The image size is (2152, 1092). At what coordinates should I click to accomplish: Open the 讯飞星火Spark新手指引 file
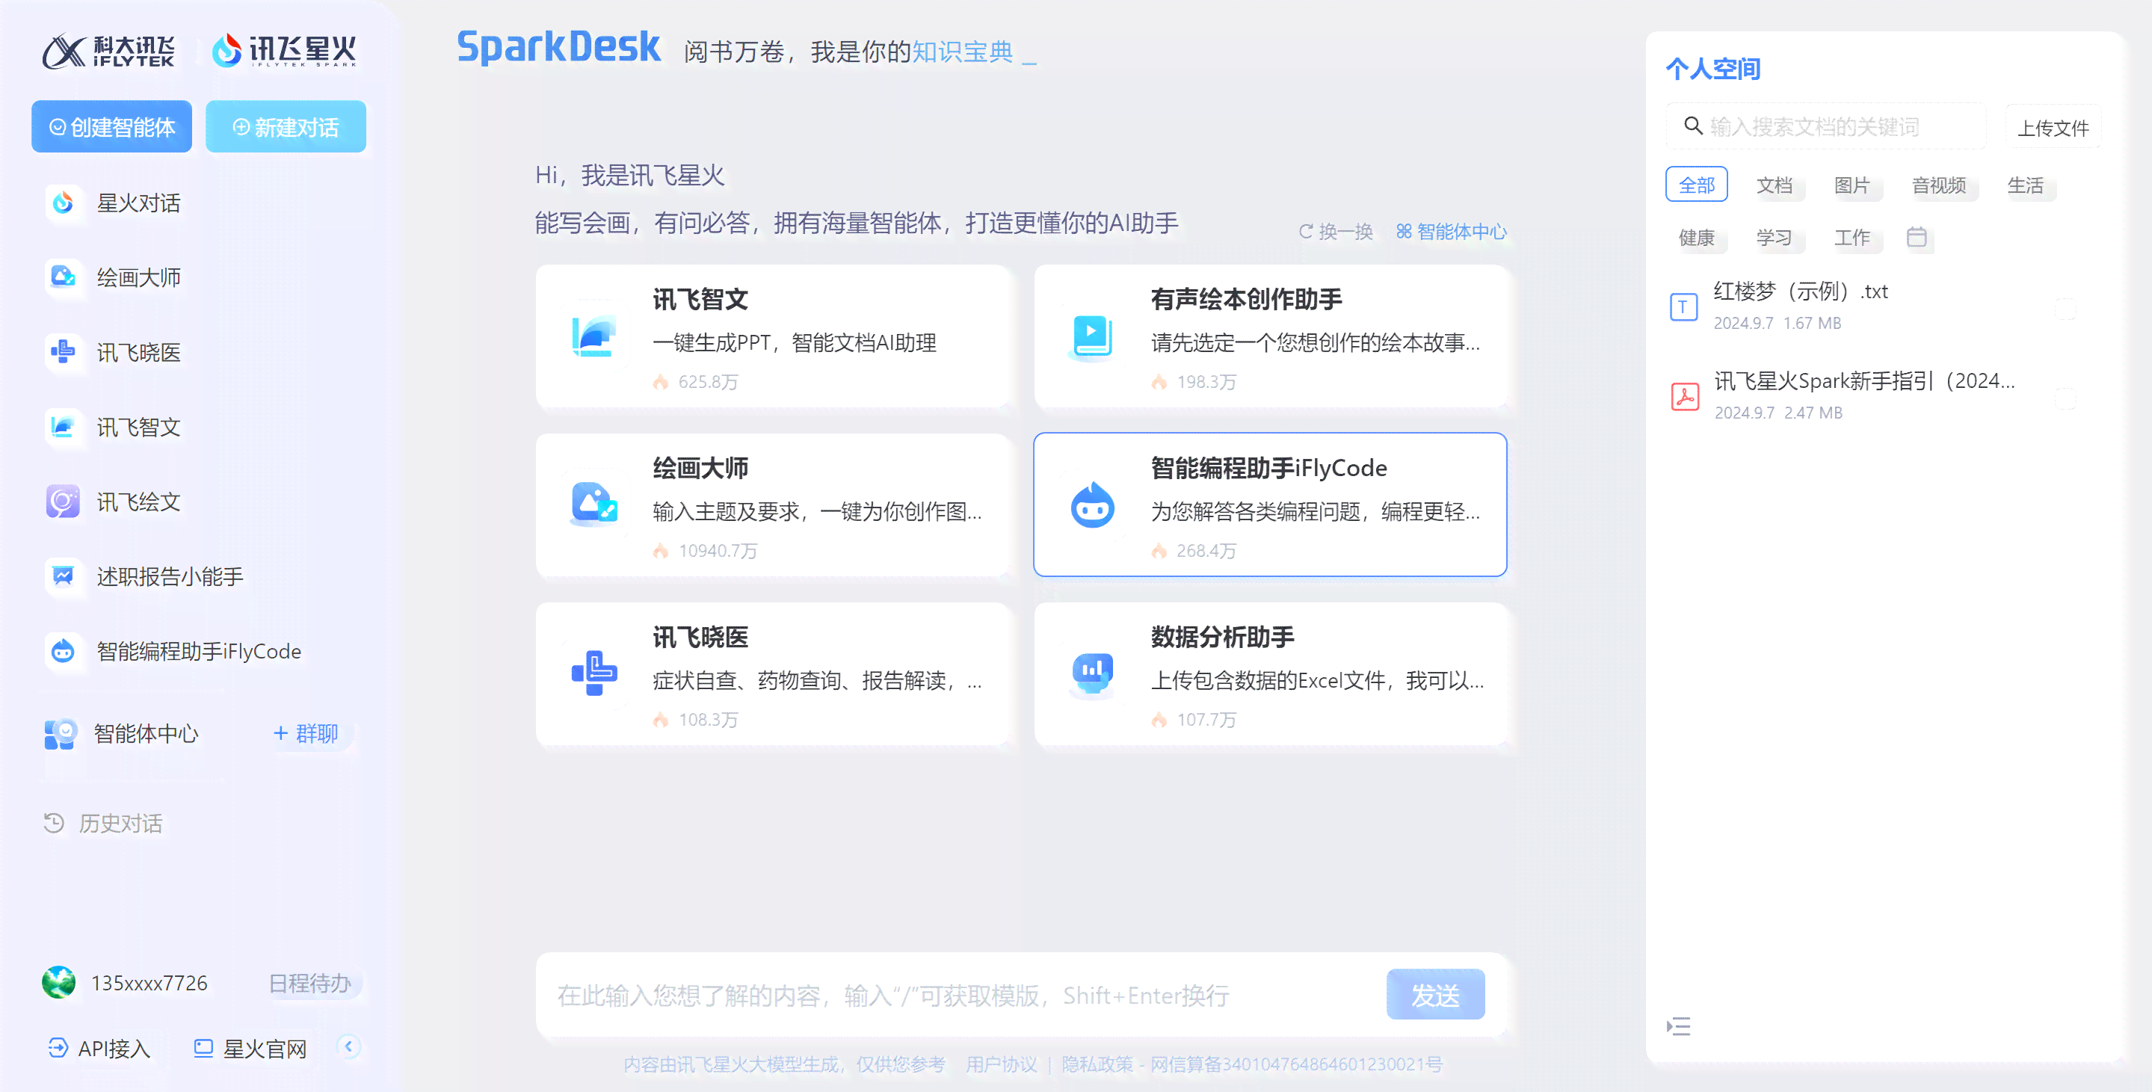point(1865,381)
